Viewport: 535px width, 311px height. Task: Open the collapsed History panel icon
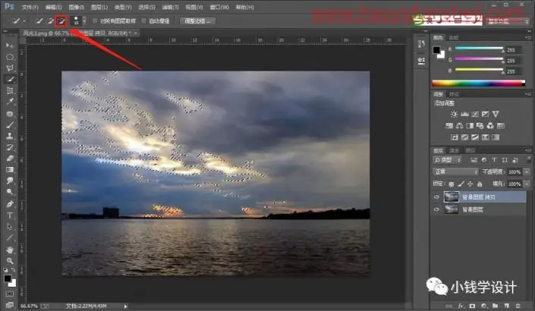pyautogui.click(x=421, y=44)
